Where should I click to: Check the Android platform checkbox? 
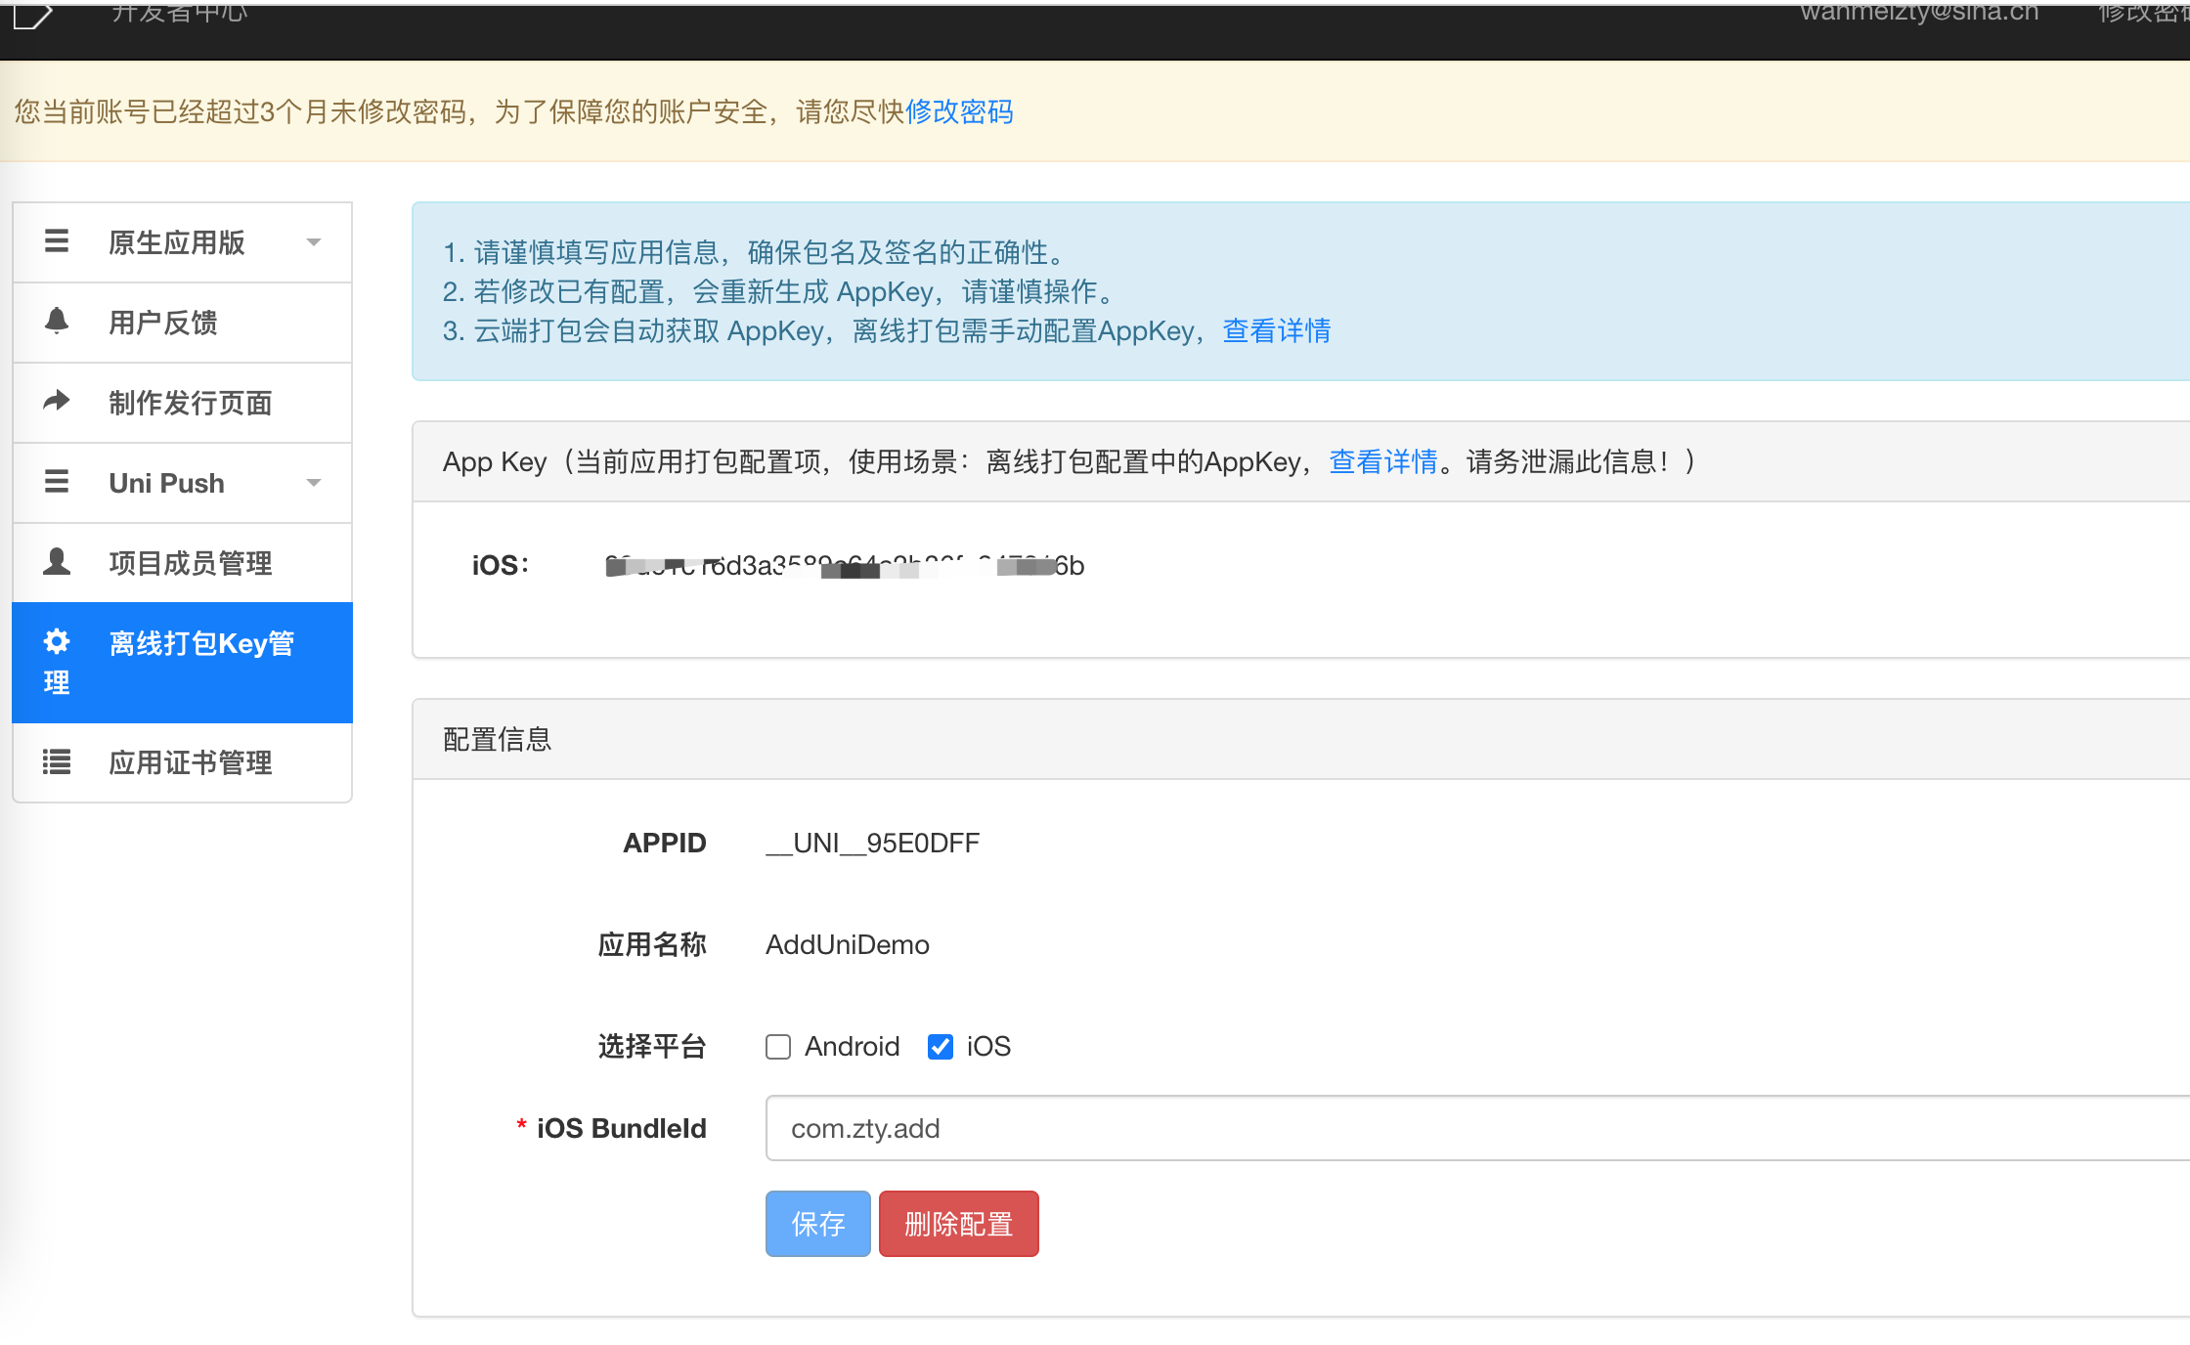tap(778, 1047)
